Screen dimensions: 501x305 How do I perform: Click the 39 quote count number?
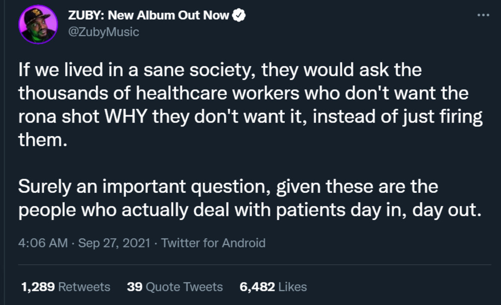[x=135, y=287]
